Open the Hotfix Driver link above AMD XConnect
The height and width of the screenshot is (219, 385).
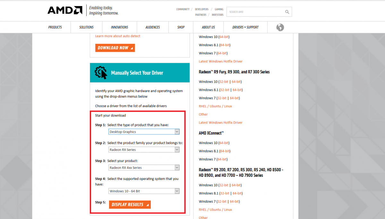coord(221,122)
